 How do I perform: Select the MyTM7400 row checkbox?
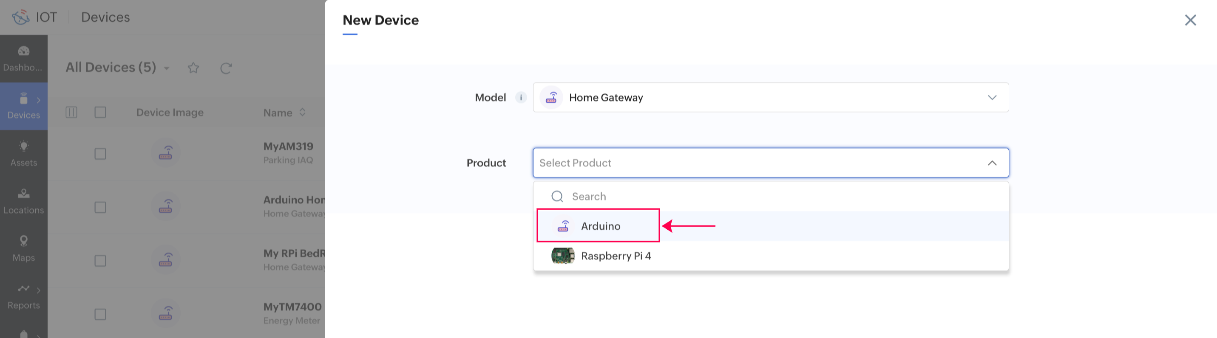[100, 314]
